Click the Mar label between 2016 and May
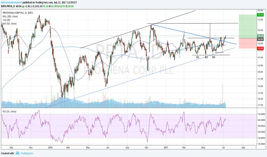 pos(68,148)
